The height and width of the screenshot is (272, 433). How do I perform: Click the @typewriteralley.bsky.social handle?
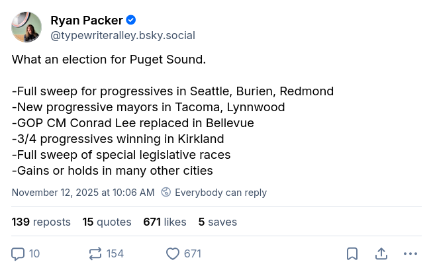(122, 35)
